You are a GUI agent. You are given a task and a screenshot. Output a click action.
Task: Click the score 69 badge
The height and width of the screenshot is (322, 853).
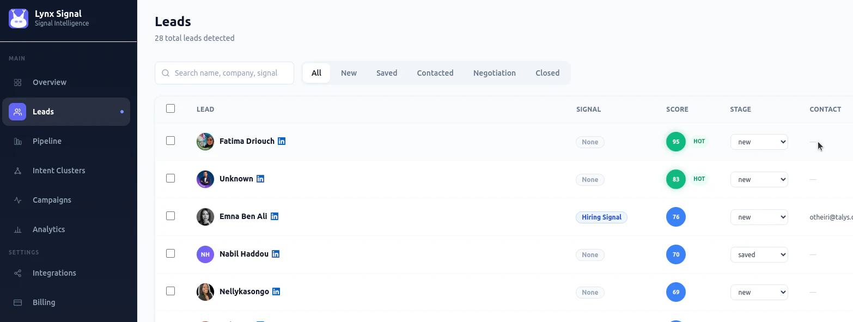pyautogui.click(x=676, y=292)
